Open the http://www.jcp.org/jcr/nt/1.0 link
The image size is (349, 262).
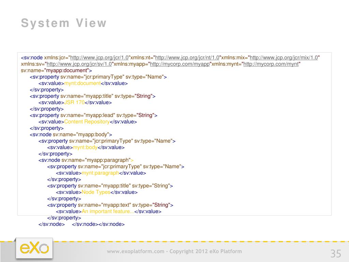pos(187,58)
